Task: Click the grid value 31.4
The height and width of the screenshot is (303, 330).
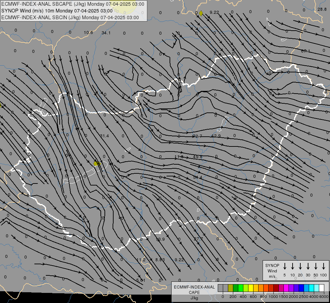Action: [x=104, y=136]
